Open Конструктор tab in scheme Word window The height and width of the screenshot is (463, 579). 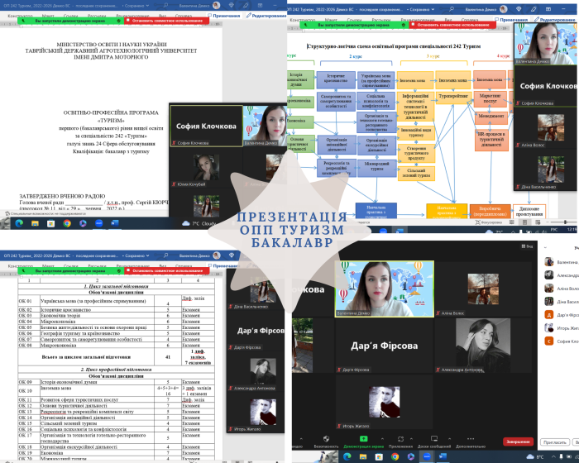[303, 20]
